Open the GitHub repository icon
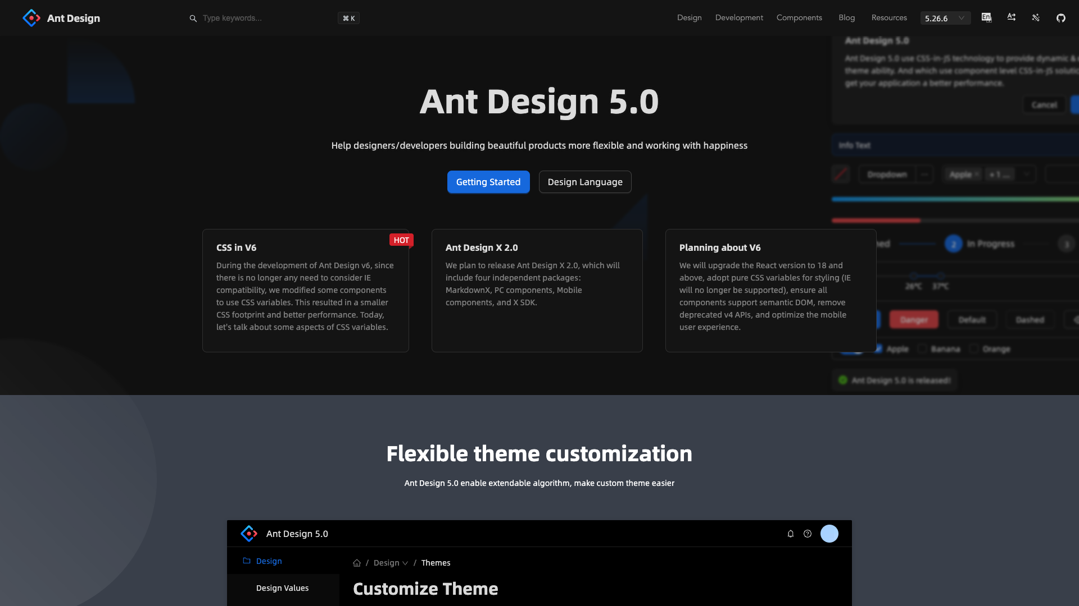 (1060, 18)
